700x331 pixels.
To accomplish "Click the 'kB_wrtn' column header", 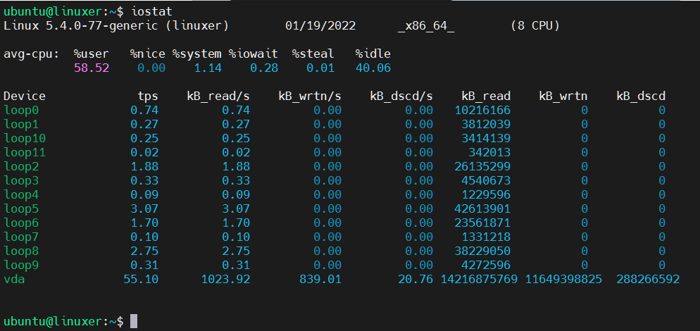I will point(563,96).
